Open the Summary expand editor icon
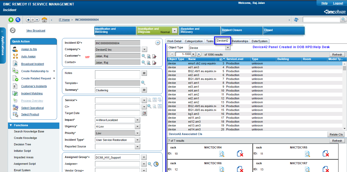This screenshot has width=347, height=172. pyautogui.click(x=144, y=90)
